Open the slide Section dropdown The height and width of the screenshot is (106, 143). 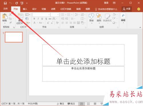(x=28, y=23)
